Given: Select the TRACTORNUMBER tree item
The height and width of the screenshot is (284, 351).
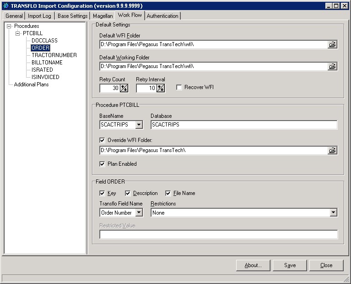Looking at the screenshot, I should (x=54, y=55).
